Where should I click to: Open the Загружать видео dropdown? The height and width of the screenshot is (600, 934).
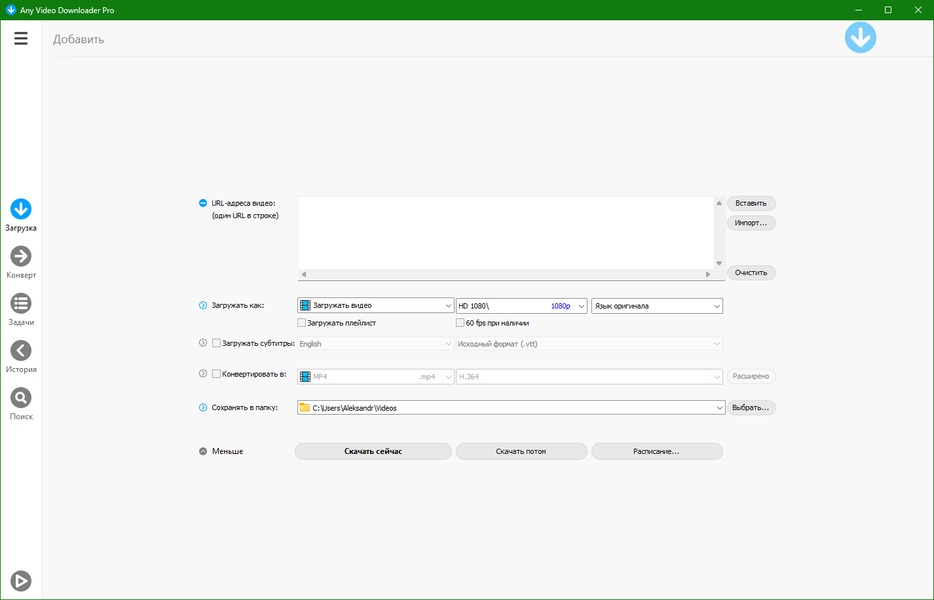point(375,306)
